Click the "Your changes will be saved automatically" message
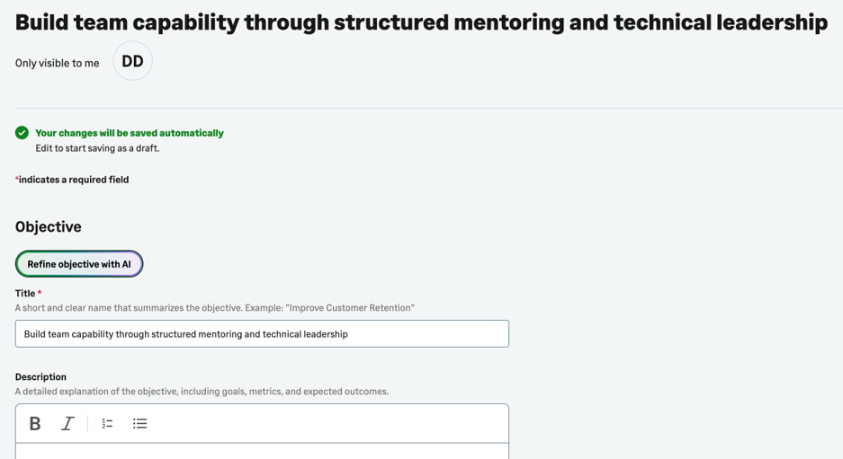Screen dimensions: 843x459 130,133
